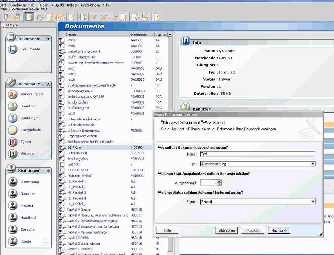Click the Info panel icon
The width and height of the screenshot is (334, 255).
point(186,40)
